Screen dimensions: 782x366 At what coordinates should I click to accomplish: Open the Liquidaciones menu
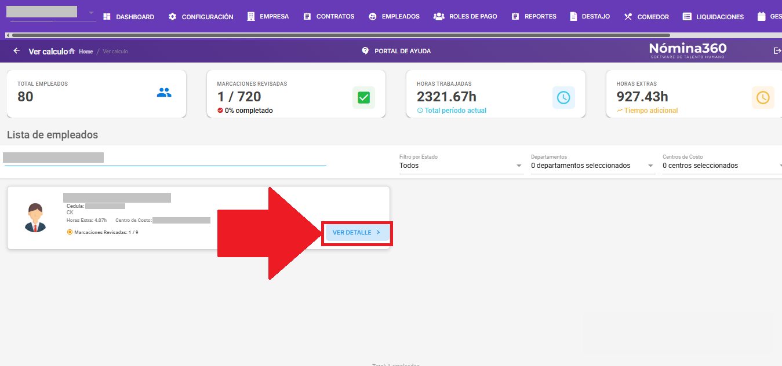click(713, 17)
